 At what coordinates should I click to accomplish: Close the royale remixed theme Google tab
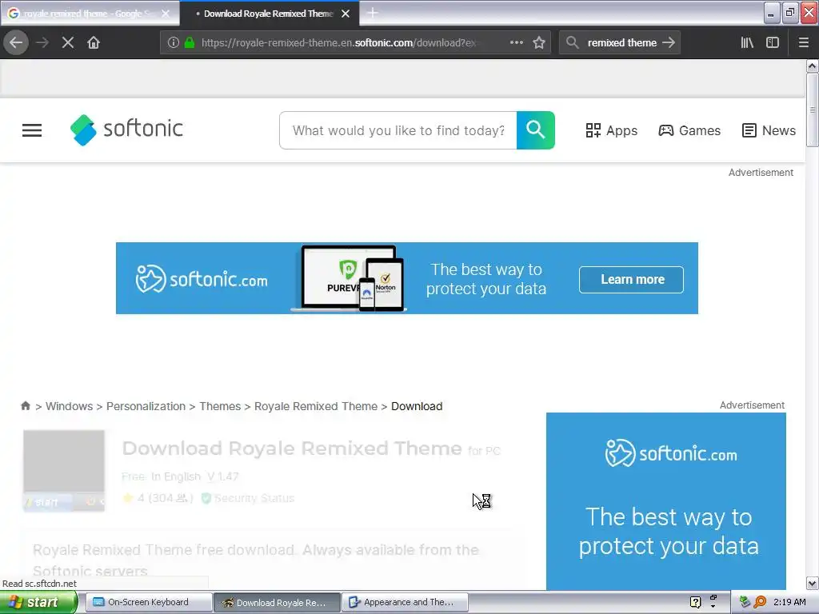166,14
